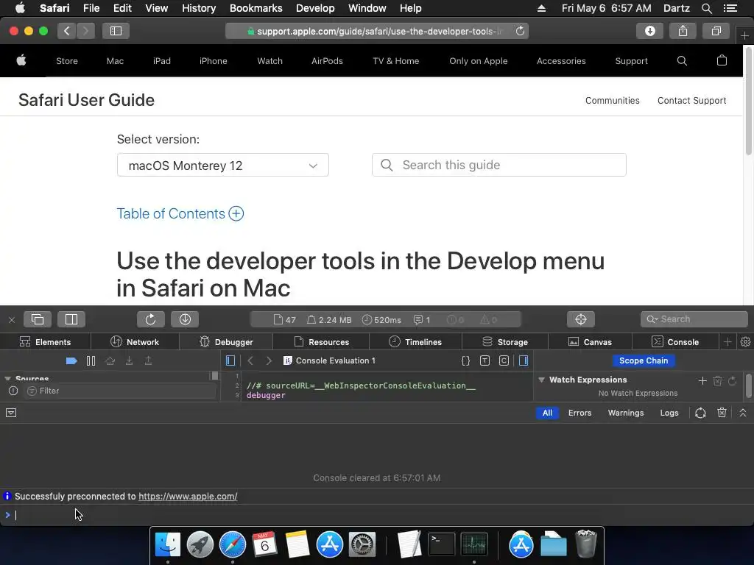754x565 pixels.
Task: Expand the Table of Contents
Action: pyautogui.click(x=180, y=213)
